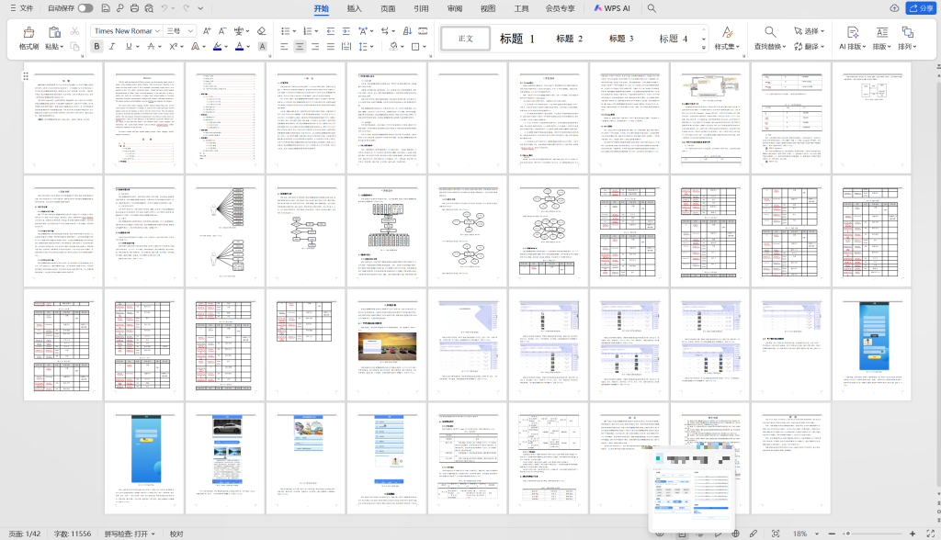This screenshot has height=540, width=941.
Task: Switch to the Page (页面) tab
Action: pos(388,8)
